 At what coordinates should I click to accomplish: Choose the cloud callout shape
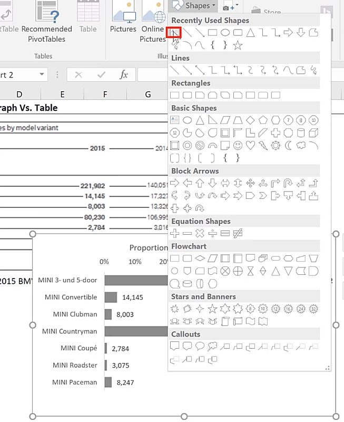(212, 347)
